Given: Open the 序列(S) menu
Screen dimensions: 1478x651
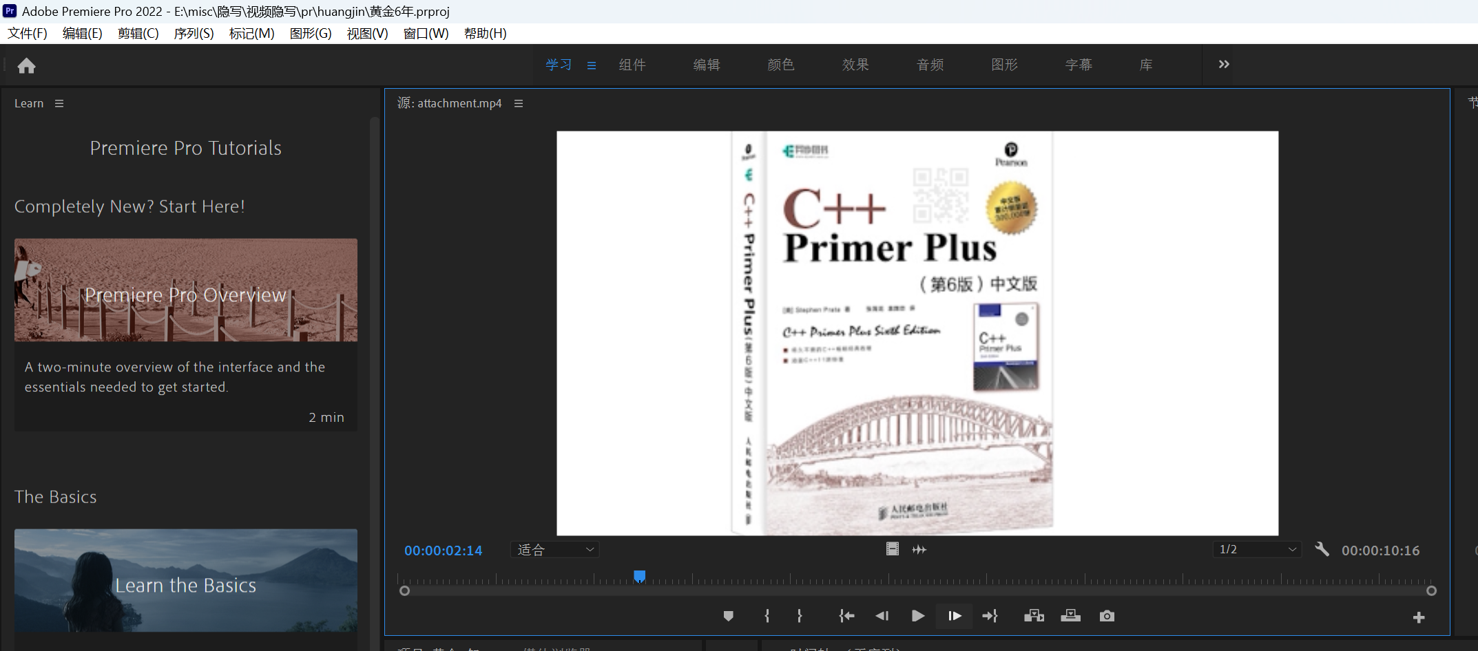Looking at the screenshot, I should (194, 34).
